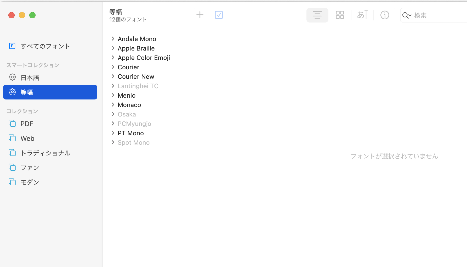Screen dimensions: 467x267
Task: Expand the Courier New font family
Action: 113,76
